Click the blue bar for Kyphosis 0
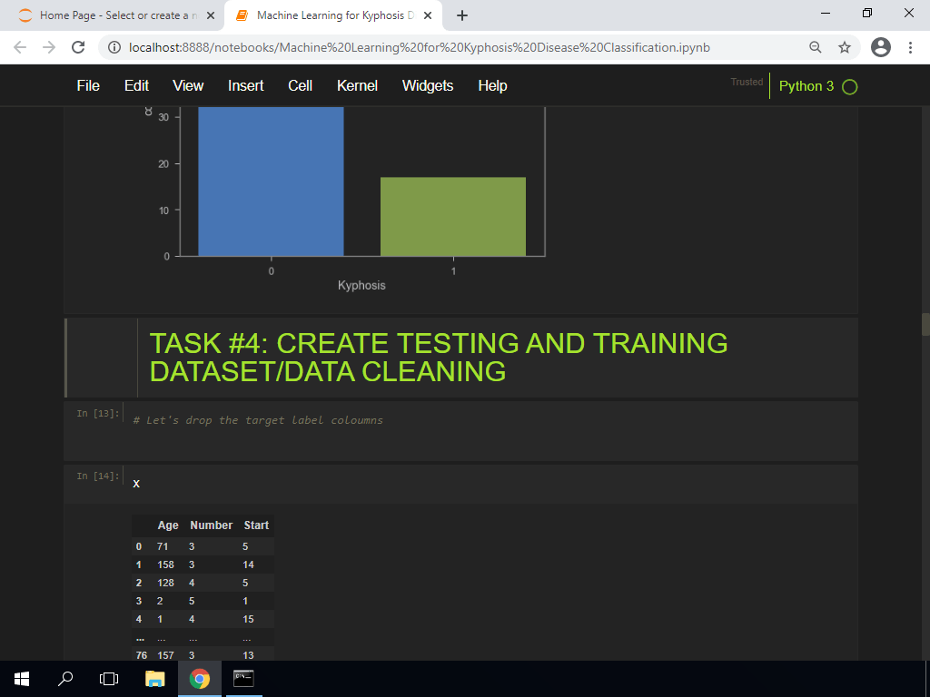Image resolution: width=930 pixels, height=697 pixels. (x=271, y=182)
